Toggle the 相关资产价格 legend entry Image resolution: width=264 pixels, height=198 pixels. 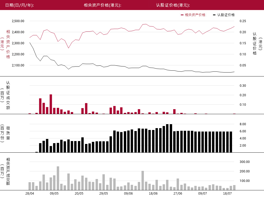click(x=193, y=15)
